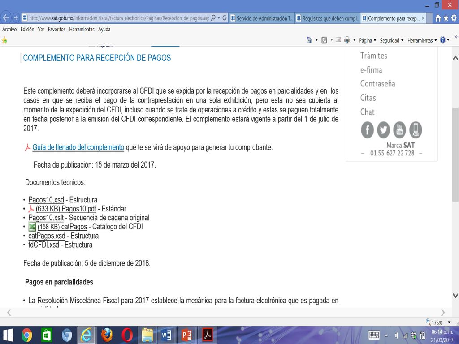Open the Edición menu
The width and height of the screenshot is (459, 344).
click(27, 29)
